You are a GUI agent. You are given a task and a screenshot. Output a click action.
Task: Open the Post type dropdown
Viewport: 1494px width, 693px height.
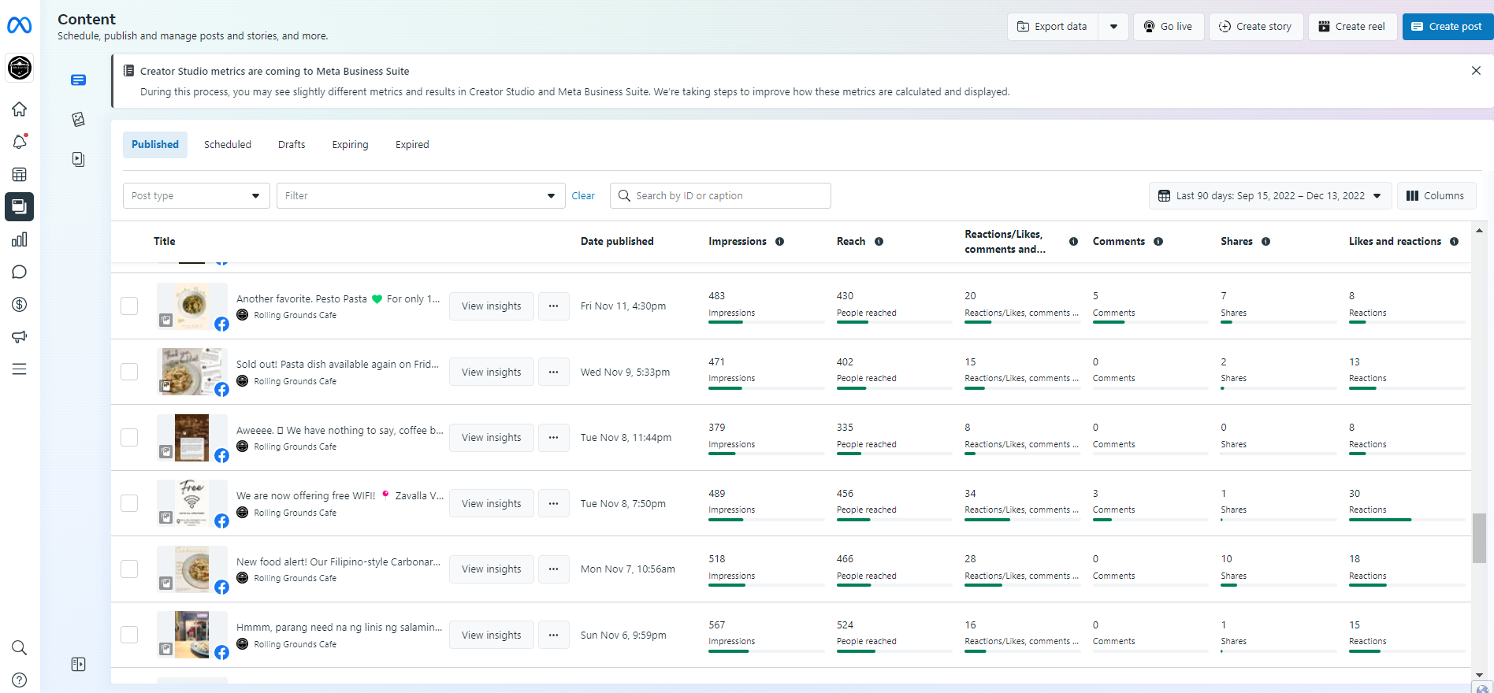196,196
